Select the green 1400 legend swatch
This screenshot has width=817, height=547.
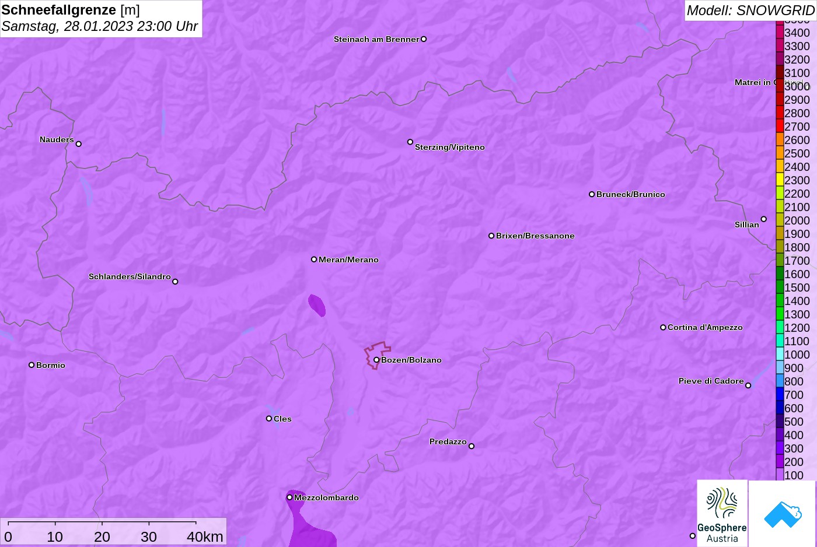pyautogui.click(x=780, y=300)
